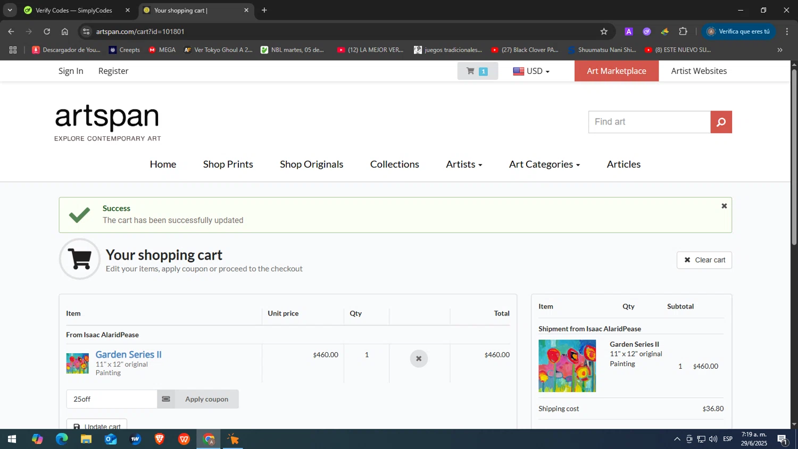Viewport: 798px width, 449px height.
Task: Switch to Art Marketplace tab
Action: click(617, 71)
